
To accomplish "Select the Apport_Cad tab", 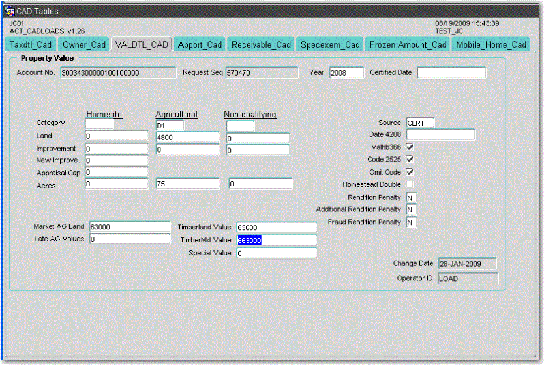I will pos(200,44).
